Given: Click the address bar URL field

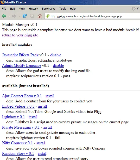Looking at the screenshot, I should (x=92, y=16).
